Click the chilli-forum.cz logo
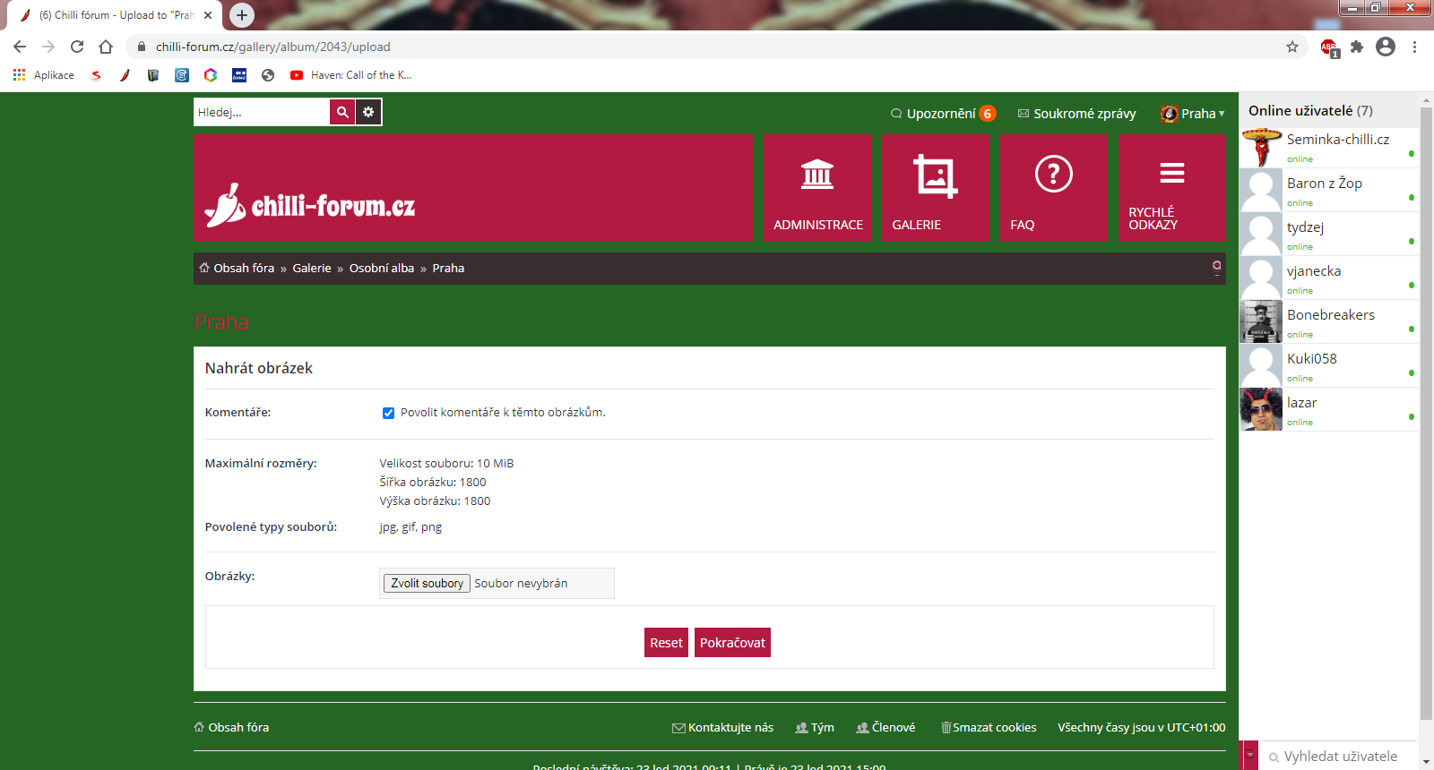The height and width of the screenshot is (770, 1434). coord(310,206)
